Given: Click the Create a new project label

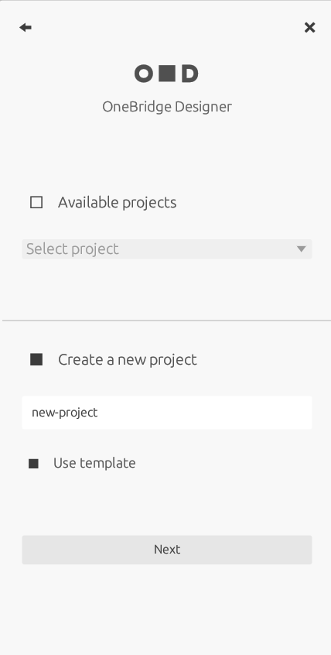Looking at the screenshot, I should tap(128, 360).
